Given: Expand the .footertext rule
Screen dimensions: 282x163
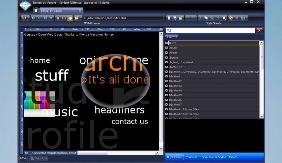Looking at the screenshot, I should (x=167, y=67).
